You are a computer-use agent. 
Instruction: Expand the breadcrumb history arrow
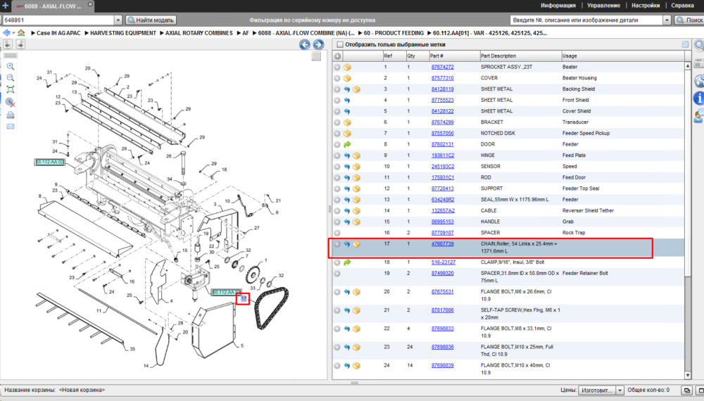(13, 33)
